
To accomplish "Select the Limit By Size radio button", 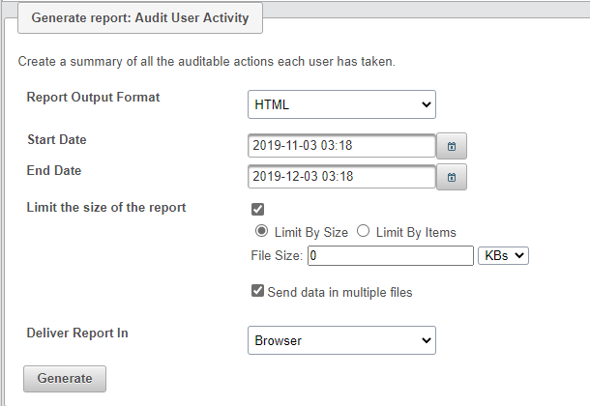I will [260, 232].
